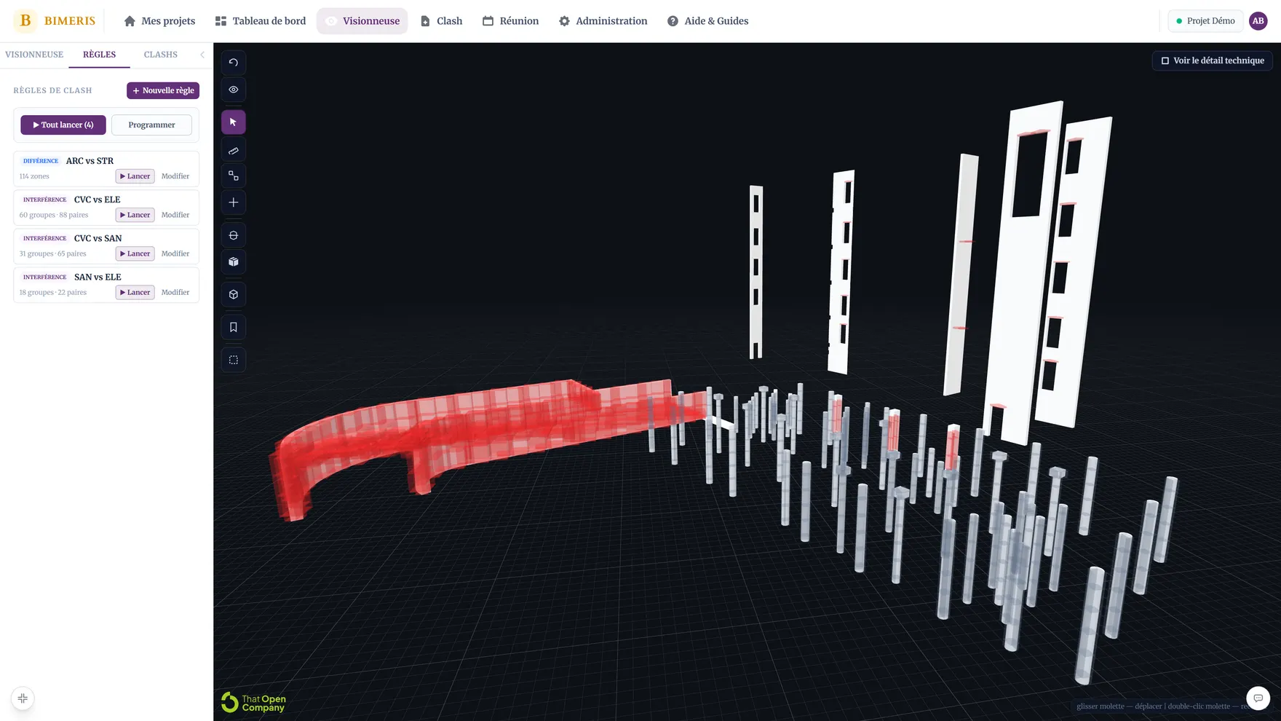
Task: Launch the ARC vs STR rule
Action: 135,176
